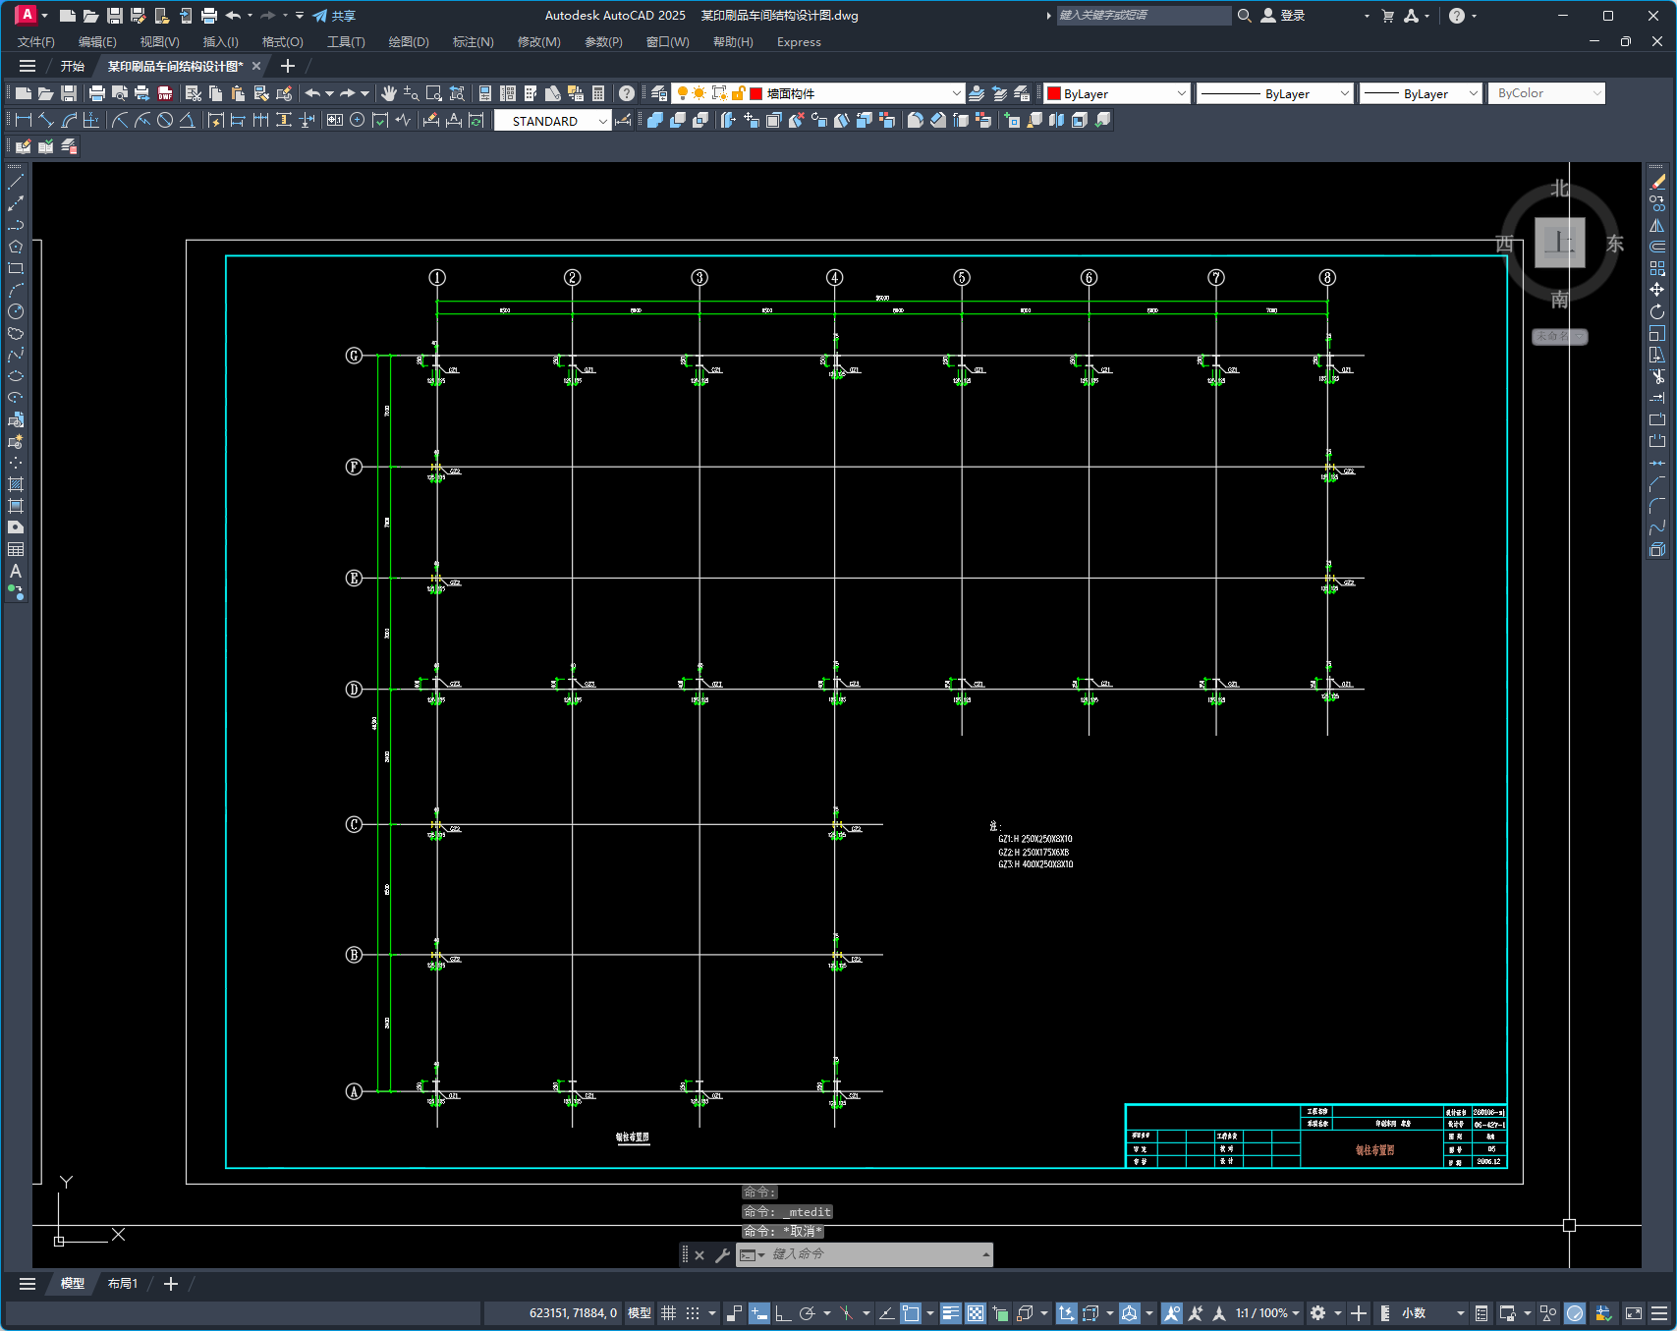Select the Line tool in left toolbar
The image size is (1677, 1331).
point(16,182)
